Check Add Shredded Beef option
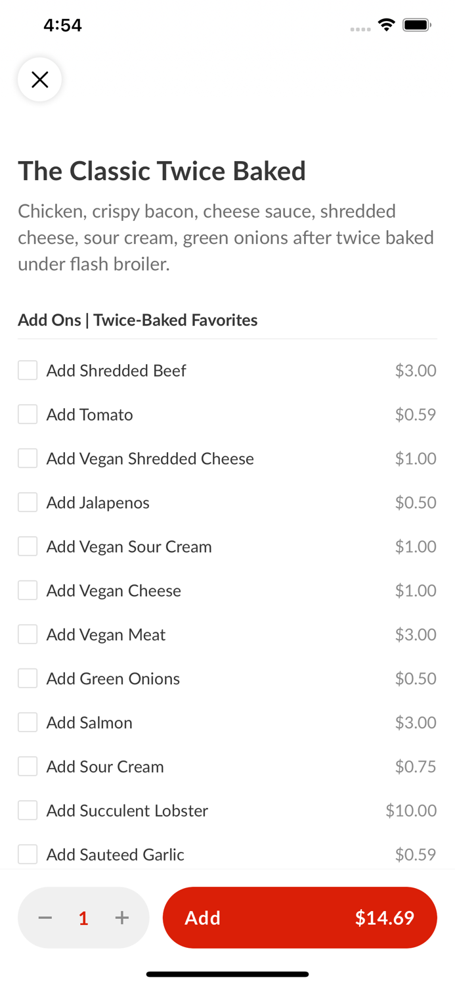This screenshot has width=455, height=986. pyautogui.click(x=27, y=370)
